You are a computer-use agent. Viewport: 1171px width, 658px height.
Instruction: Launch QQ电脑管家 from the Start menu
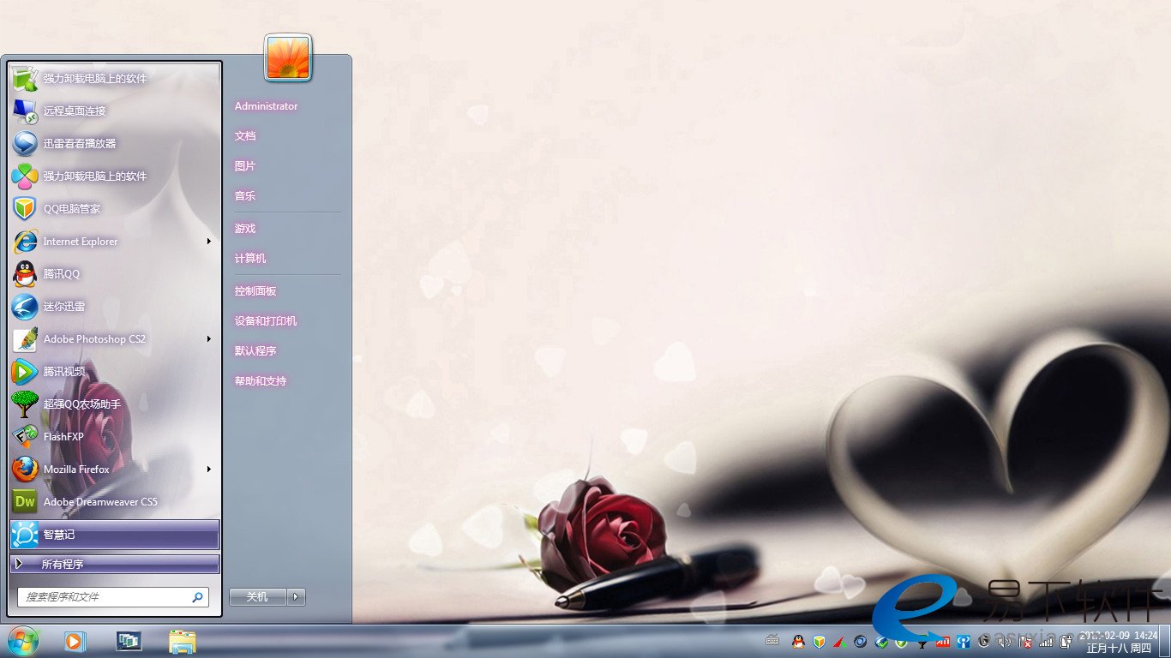click(115, 209)
